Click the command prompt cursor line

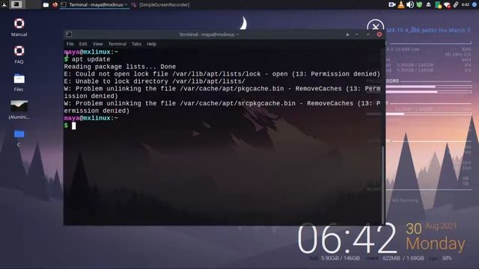70,126
